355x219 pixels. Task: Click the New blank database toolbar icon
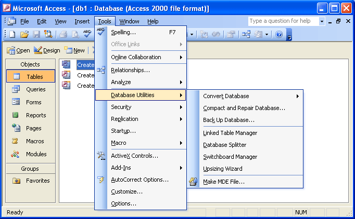point(12,34)
